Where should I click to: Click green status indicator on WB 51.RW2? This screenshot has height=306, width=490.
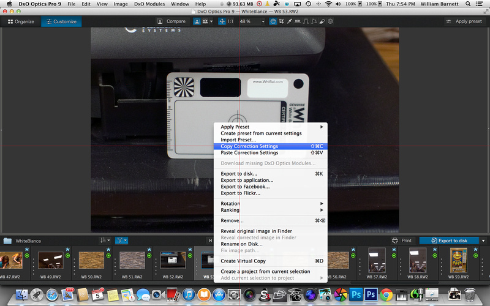pos(149,255)
